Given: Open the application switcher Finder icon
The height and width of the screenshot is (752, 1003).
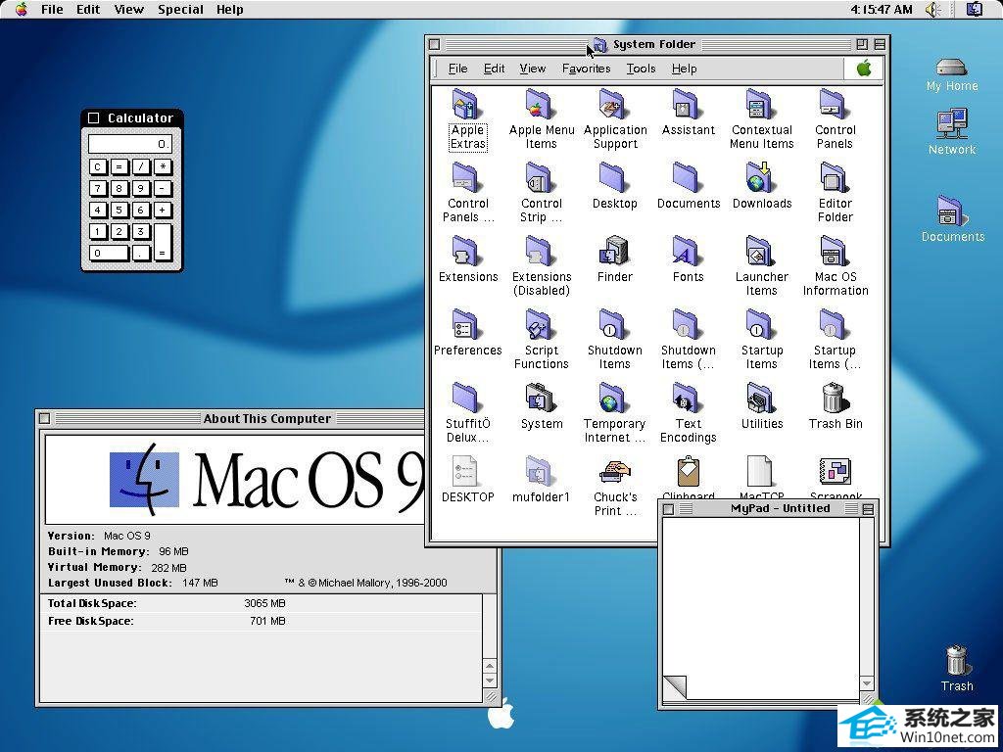Looking at the screenshot, I should (975, 10).
